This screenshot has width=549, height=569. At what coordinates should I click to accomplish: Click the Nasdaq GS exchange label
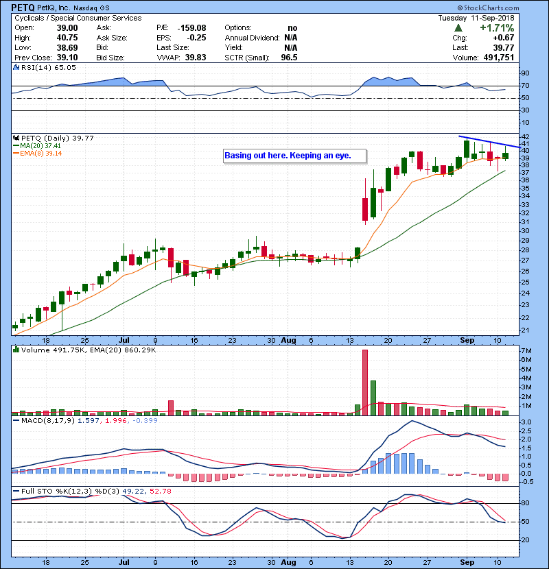pos(91,8)
